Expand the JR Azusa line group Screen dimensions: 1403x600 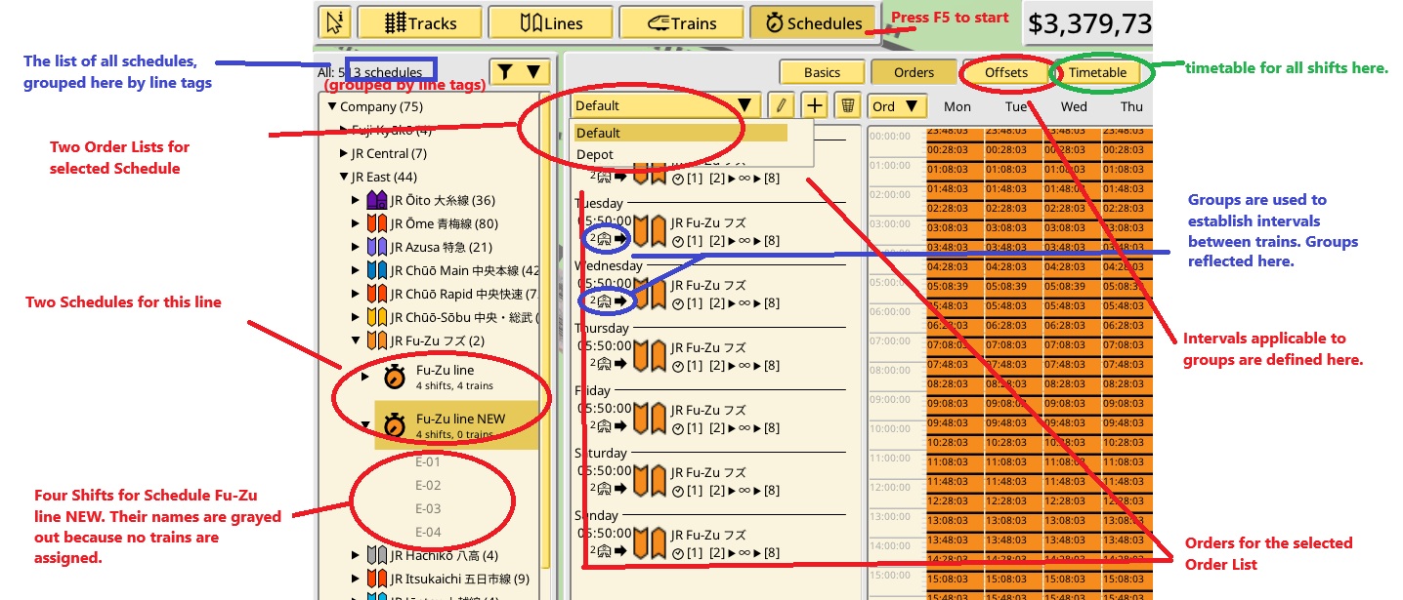(x=356, y=247)
